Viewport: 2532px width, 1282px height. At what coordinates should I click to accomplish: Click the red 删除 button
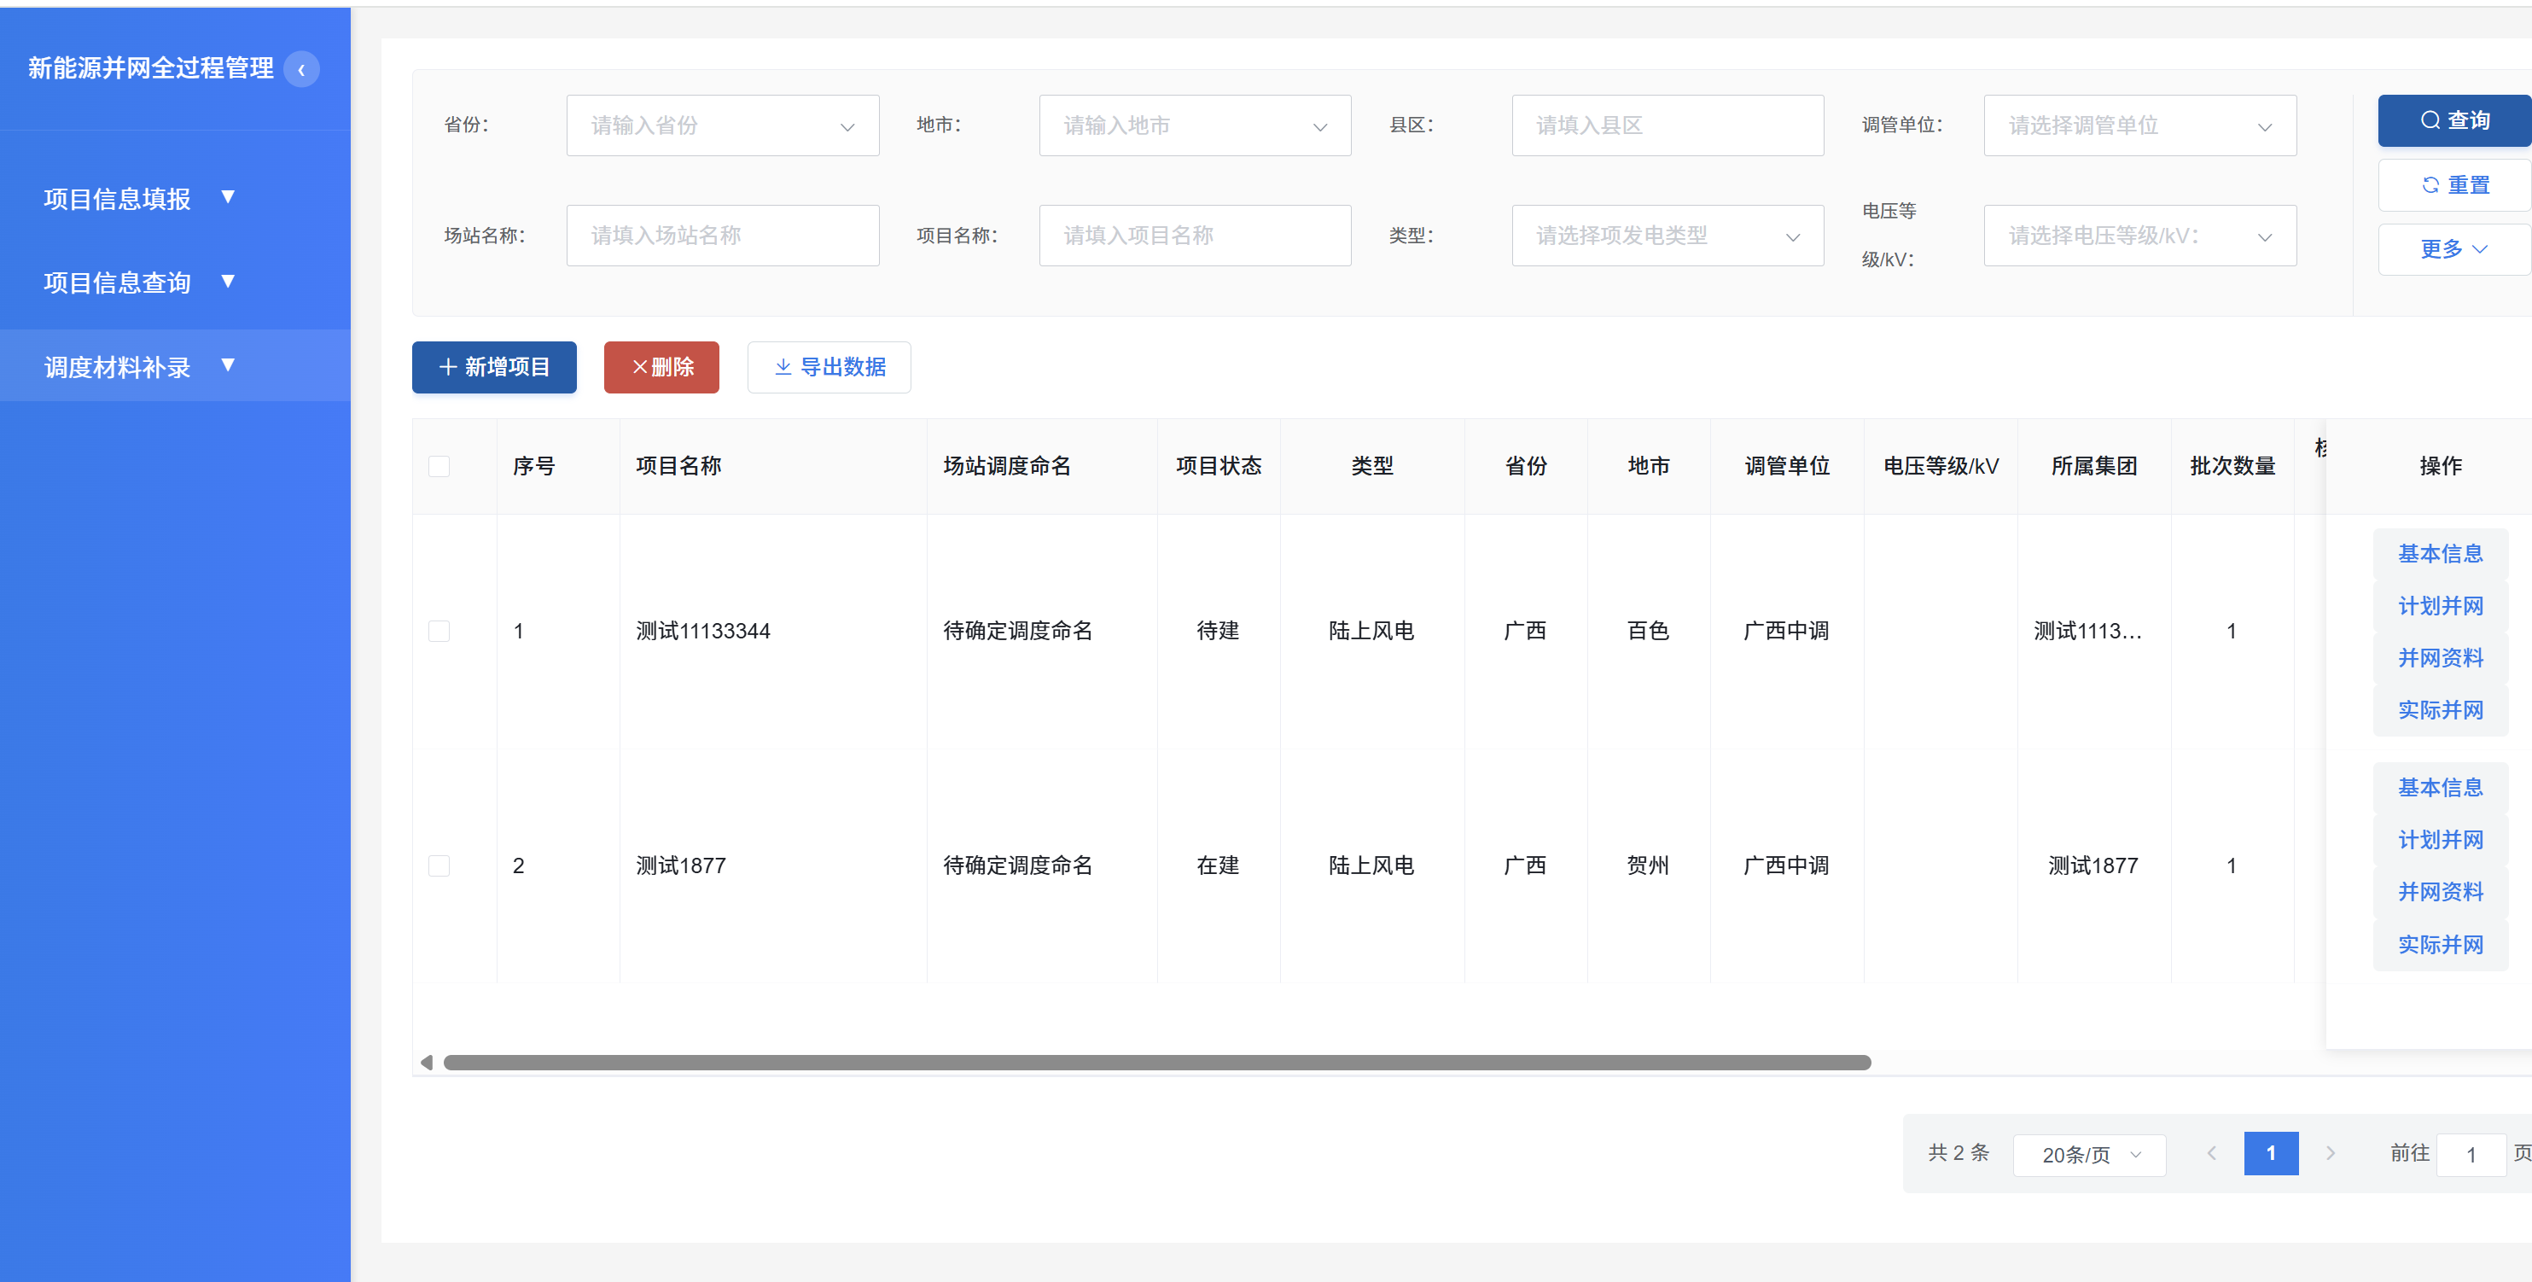pyautogui.click(x=661, y=368)
